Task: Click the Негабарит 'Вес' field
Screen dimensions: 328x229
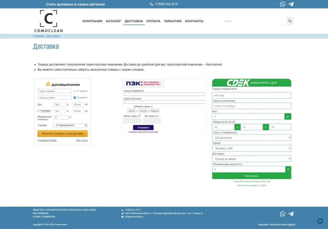Action: coord(60,111)
